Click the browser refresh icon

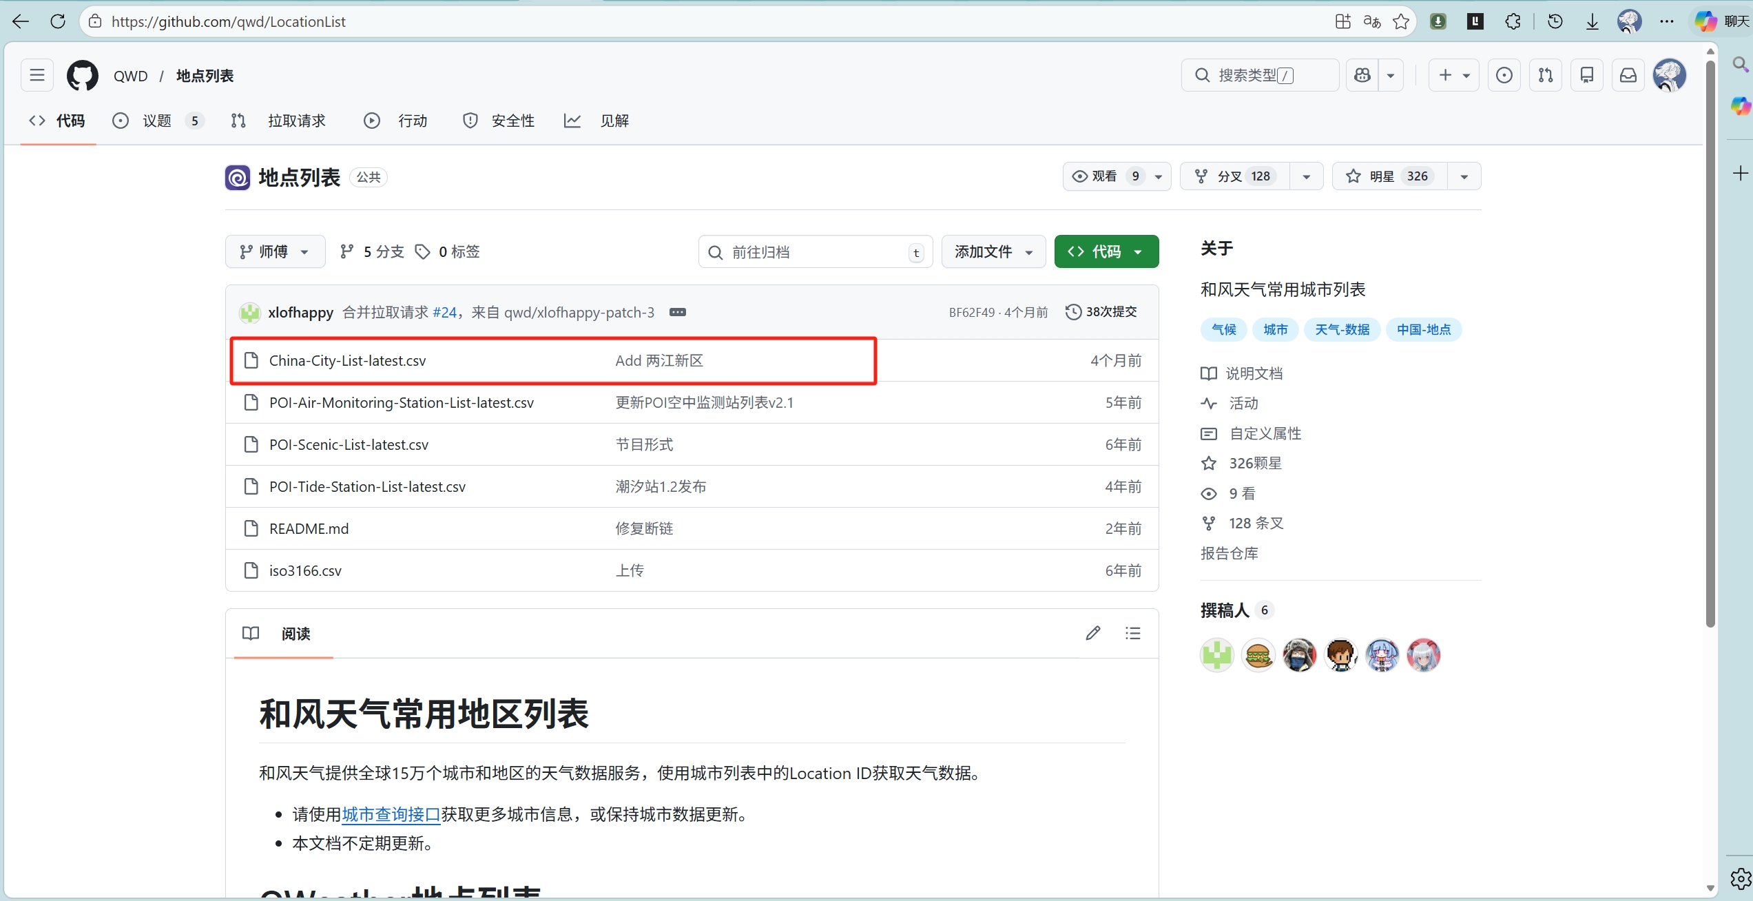tap(58, 21)
